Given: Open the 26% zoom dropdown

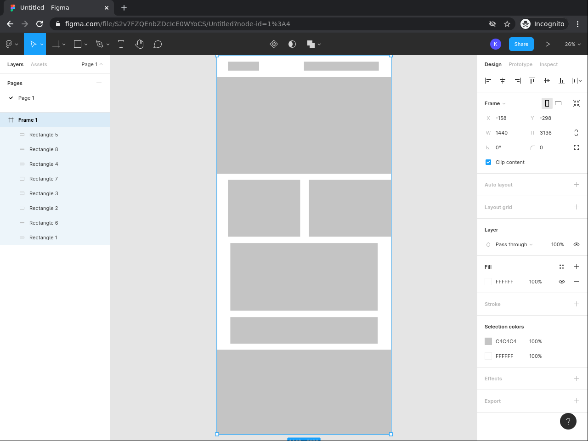Looking at the screenshot, I should (572, 44).
